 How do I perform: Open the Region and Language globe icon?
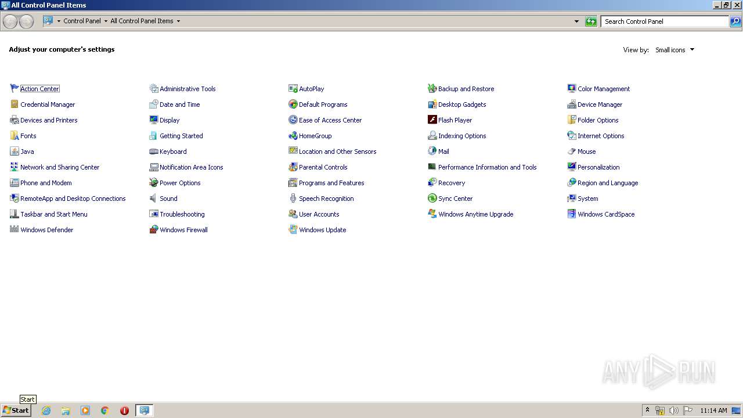(572, 183)
